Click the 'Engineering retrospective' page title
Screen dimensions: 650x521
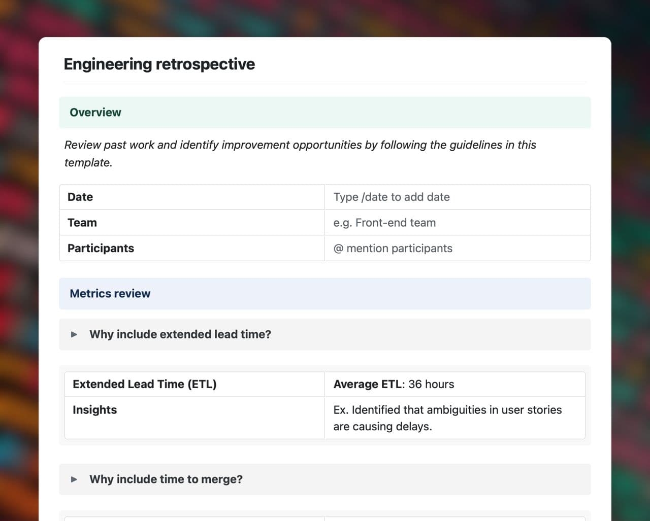point(159,64)
